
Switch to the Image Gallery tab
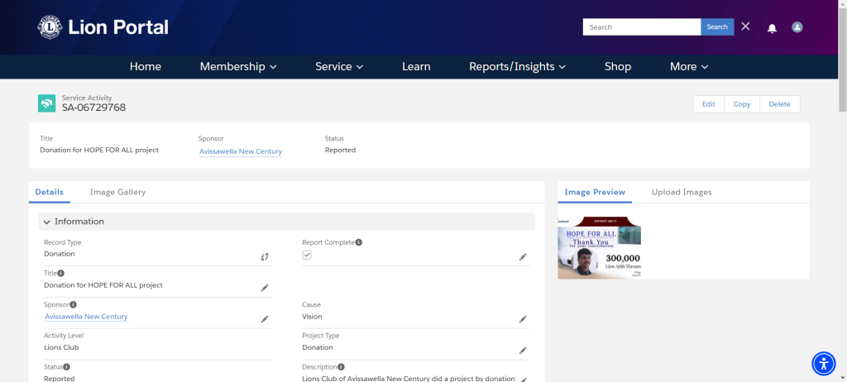coord(117,192)
